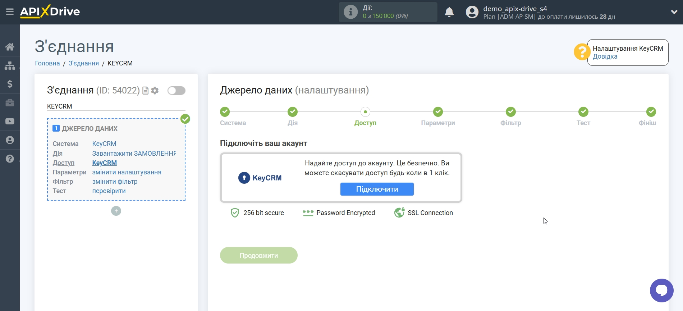Click green check on data source block
The width and height of the screenshot is (683, 311).
pyautogui.click(x=185, y=119)
